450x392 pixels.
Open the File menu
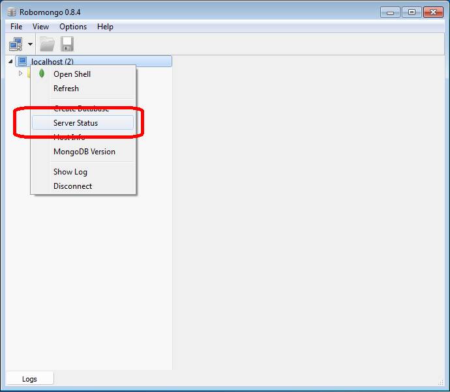click(x=16, y=27)
